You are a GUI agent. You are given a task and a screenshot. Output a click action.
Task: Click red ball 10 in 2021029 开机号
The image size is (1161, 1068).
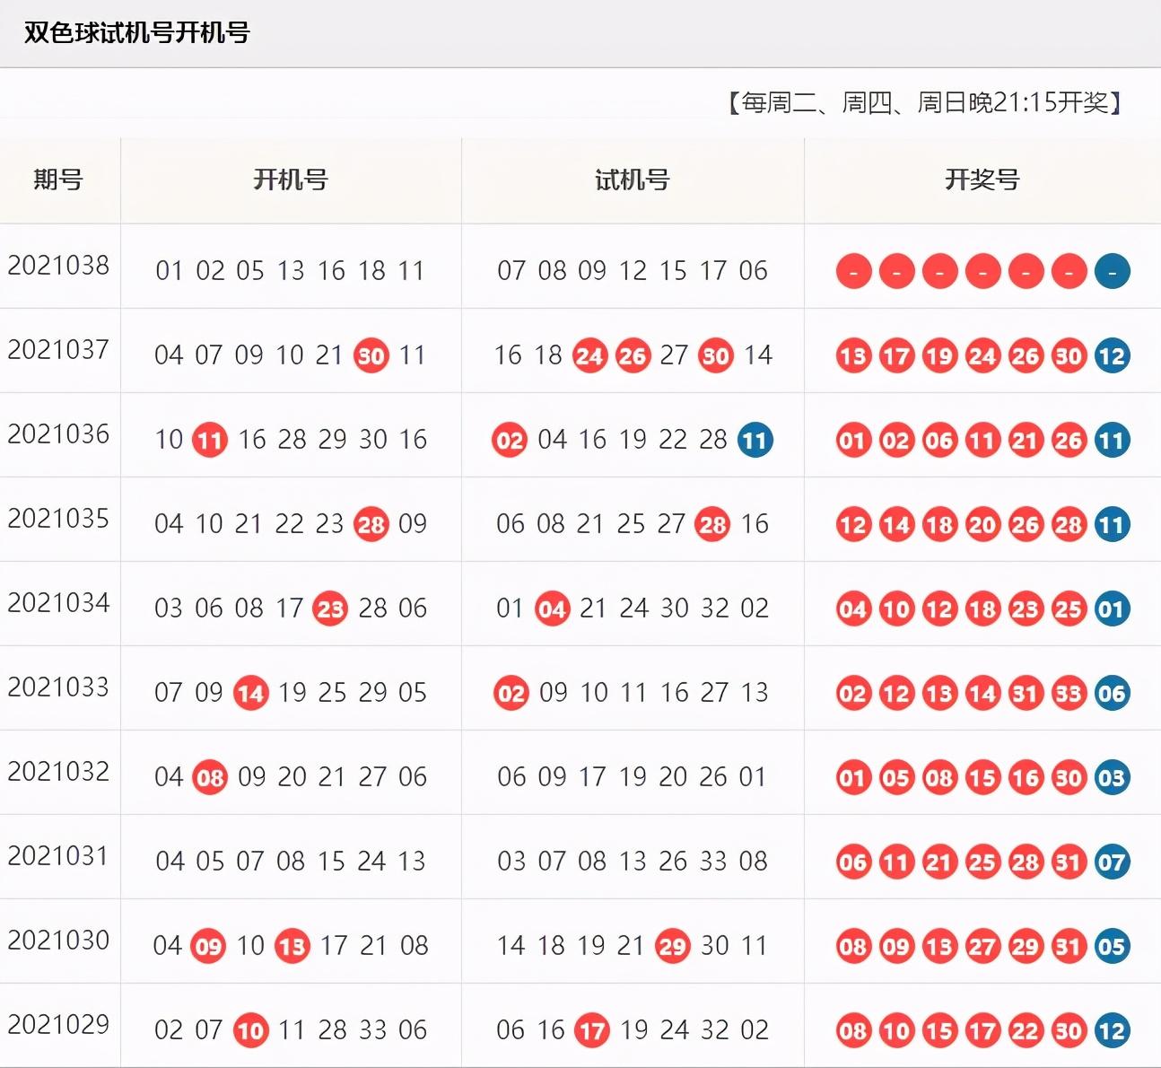point(251,1031)
